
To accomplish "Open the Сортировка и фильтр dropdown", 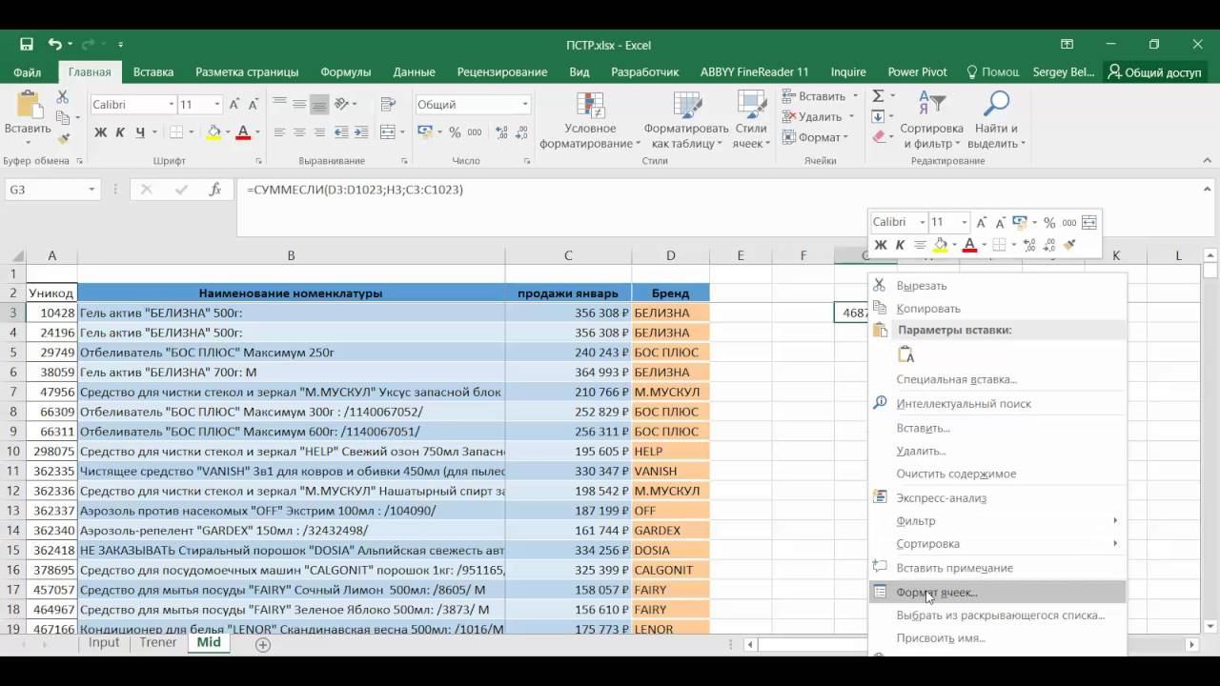I will (931, 121).
